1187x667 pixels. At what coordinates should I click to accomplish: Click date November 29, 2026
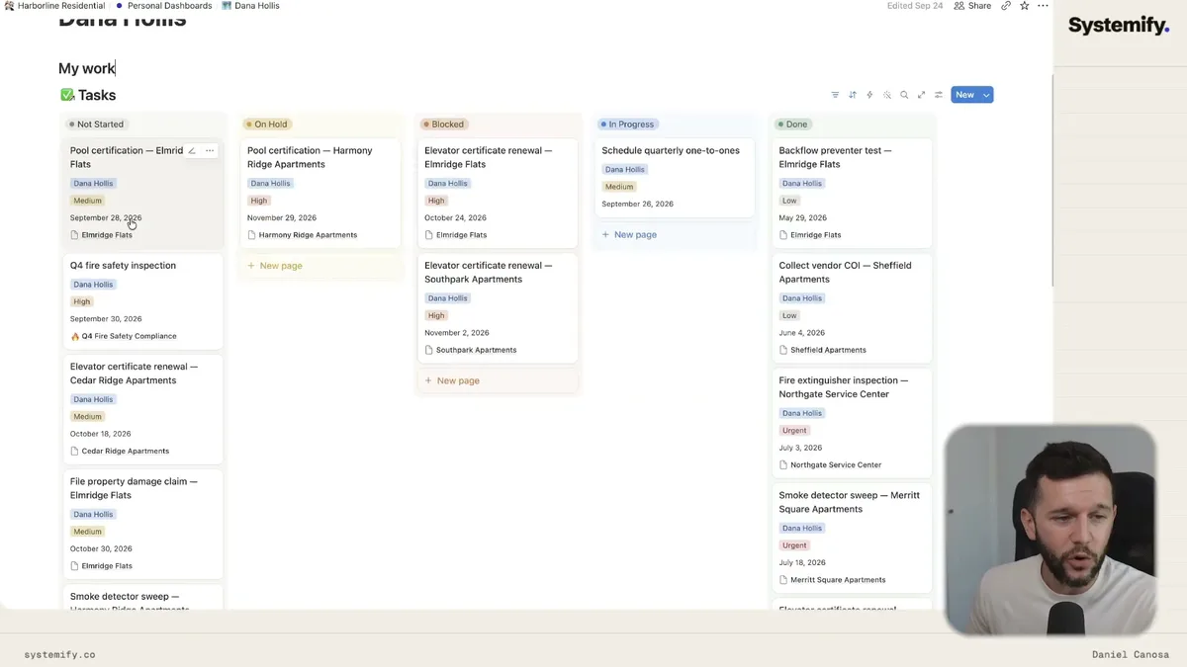coord(282,217)
